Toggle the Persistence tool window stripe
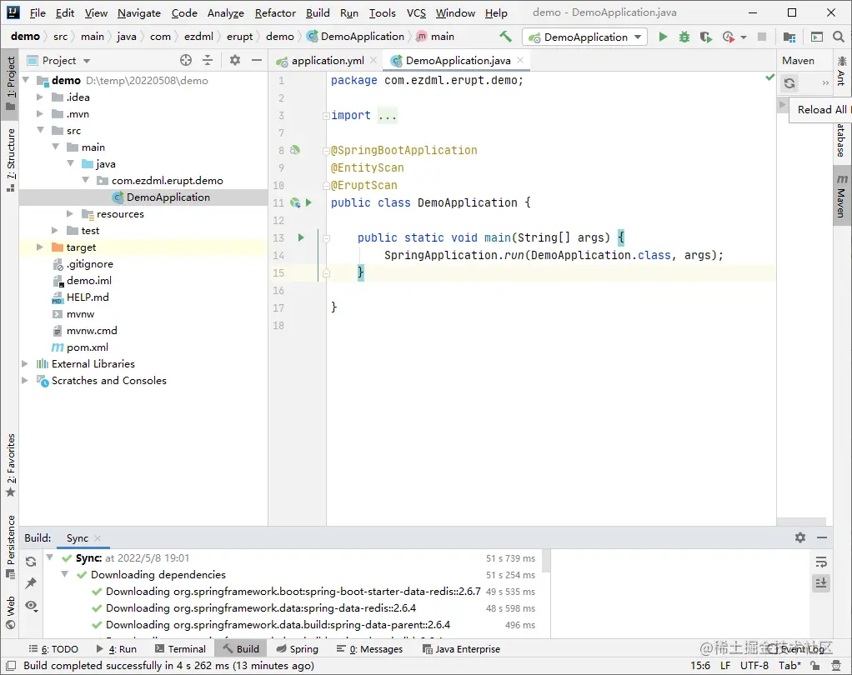The width and height of the screenshot is (852, 675). click(x=10, y=547)
